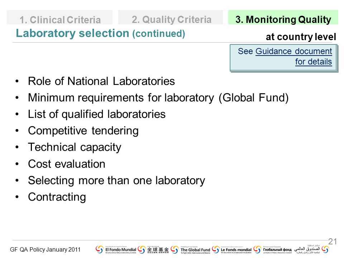Image resolution: width=344 pixels, height=258 pixels.
Task: Select the Minimum requirements for laboratory bullet
Action: click(158, 97)
